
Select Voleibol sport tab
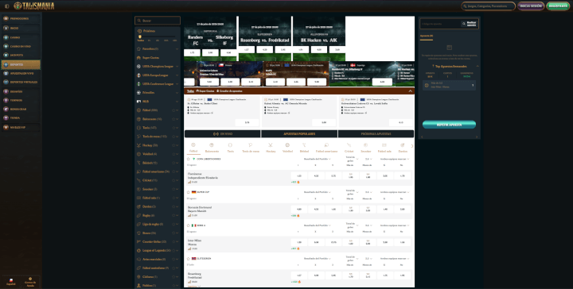coord(287,148)
